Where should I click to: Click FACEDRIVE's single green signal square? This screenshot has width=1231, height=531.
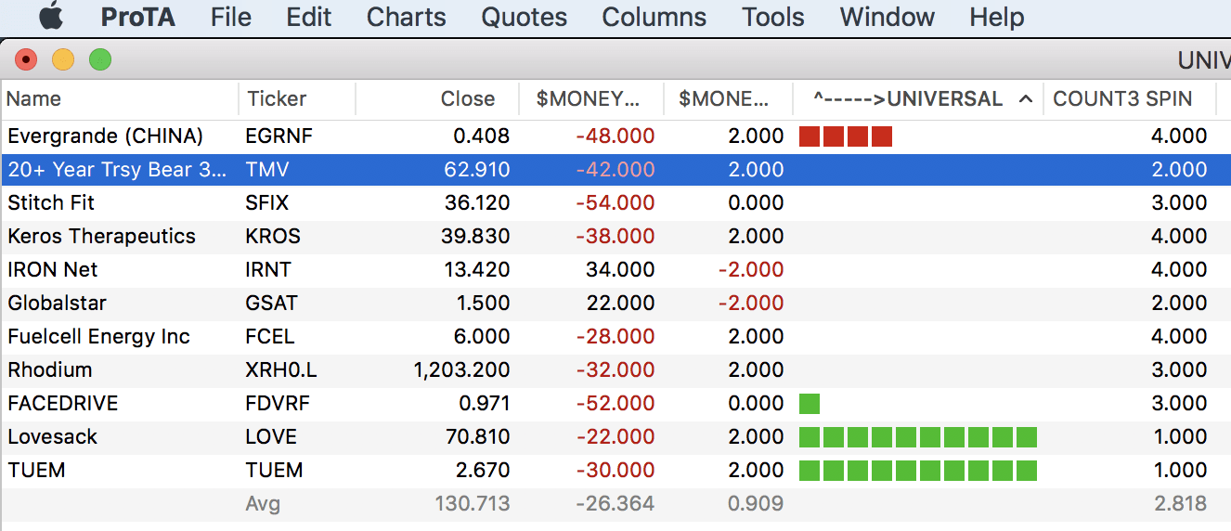[809, 404]
